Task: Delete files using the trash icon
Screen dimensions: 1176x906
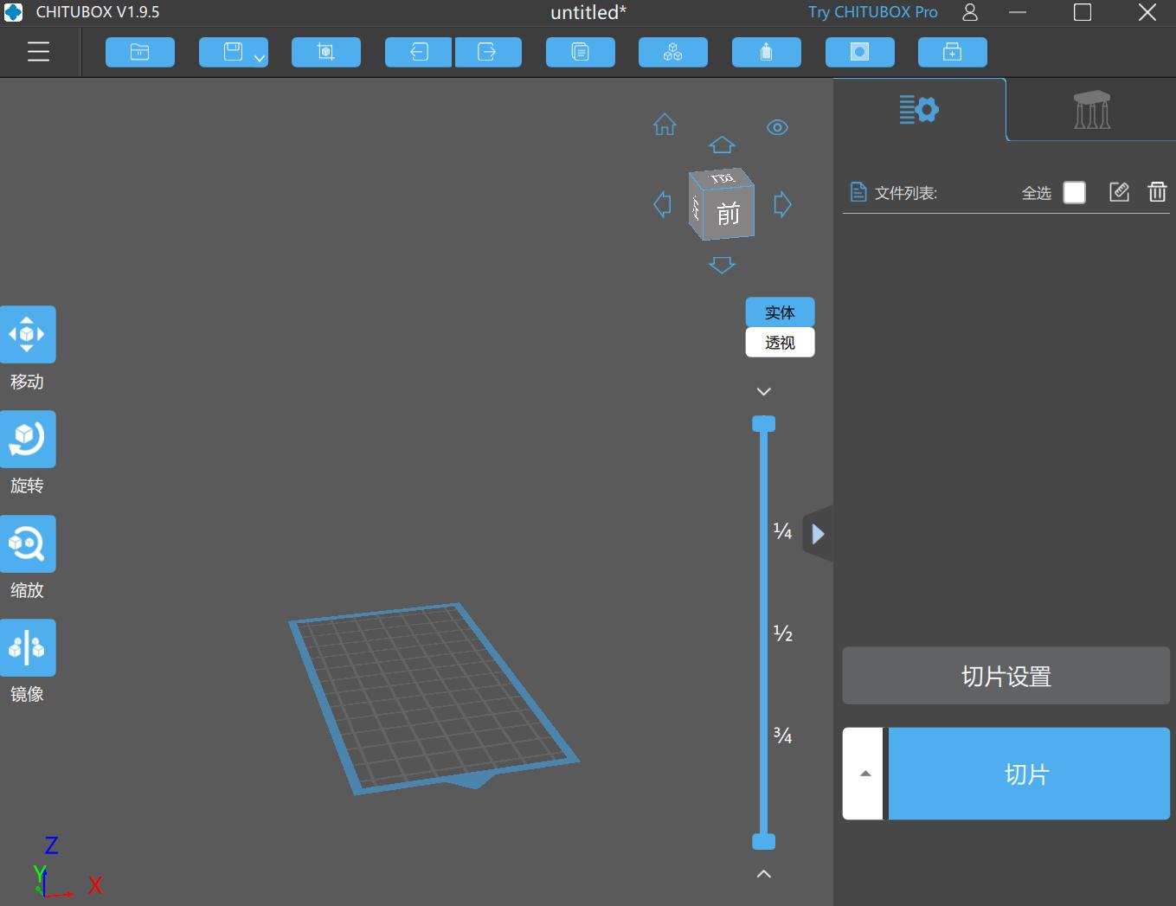Action: coord(1157,192)
